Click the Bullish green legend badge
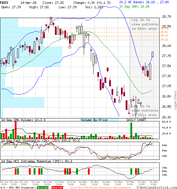The image size is (177, 189). (42, 188)
